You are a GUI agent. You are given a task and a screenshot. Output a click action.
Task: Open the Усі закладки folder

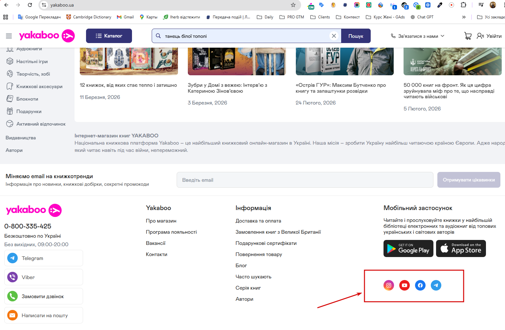(x=491, y=17)
